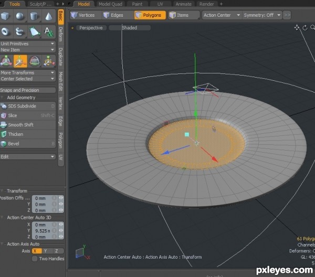The height and width of the screenshot is (277, 315).
Task: Open the Animate layout tab
Action: click(x=183, y=4)
